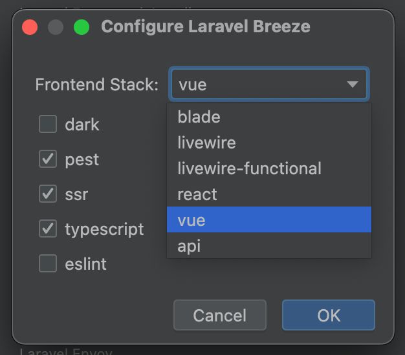The image size is (405, 355).
Task: Confirm the dialog with OK
Action: 329,315
